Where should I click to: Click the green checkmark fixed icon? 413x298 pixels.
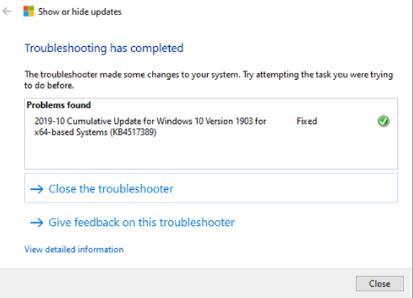click(383, 121)
